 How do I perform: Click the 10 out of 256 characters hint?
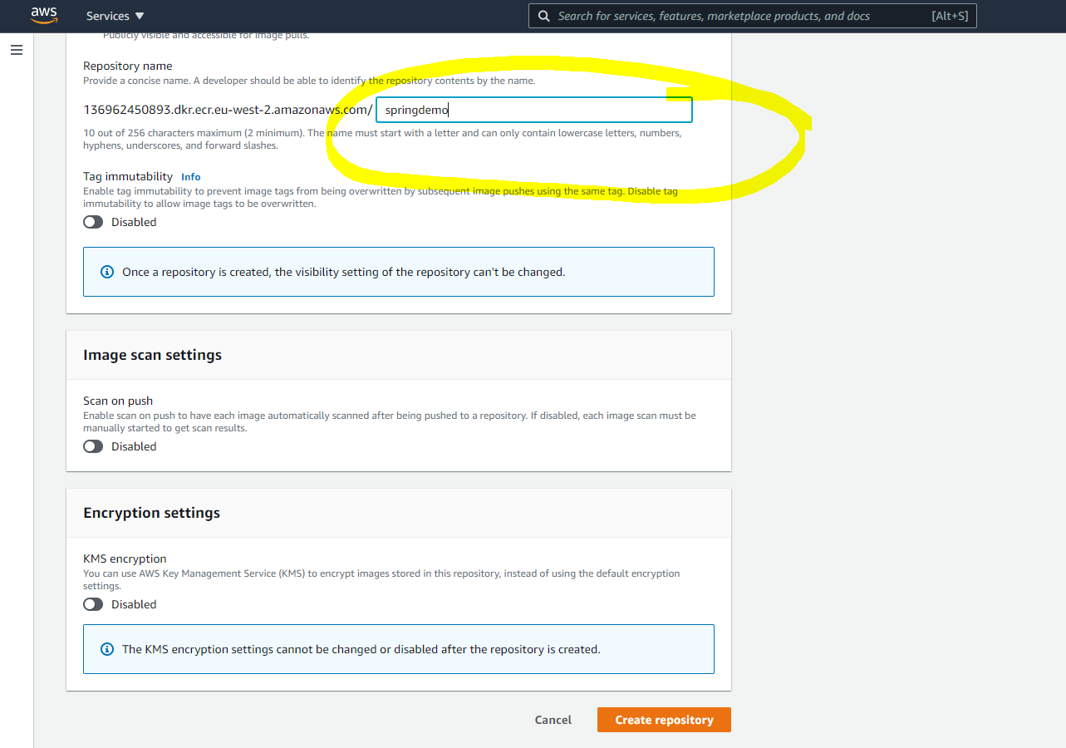pos(382,140)
